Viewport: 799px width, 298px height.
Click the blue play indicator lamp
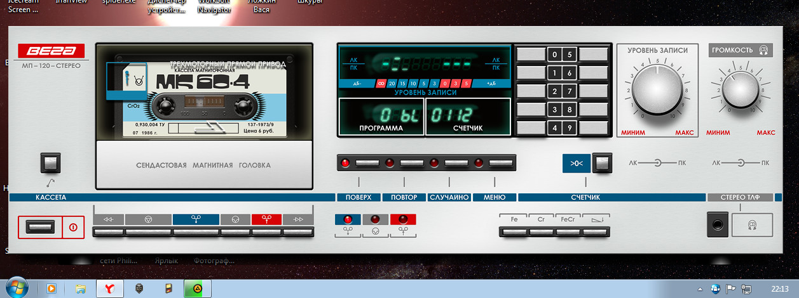click(348, 219)
